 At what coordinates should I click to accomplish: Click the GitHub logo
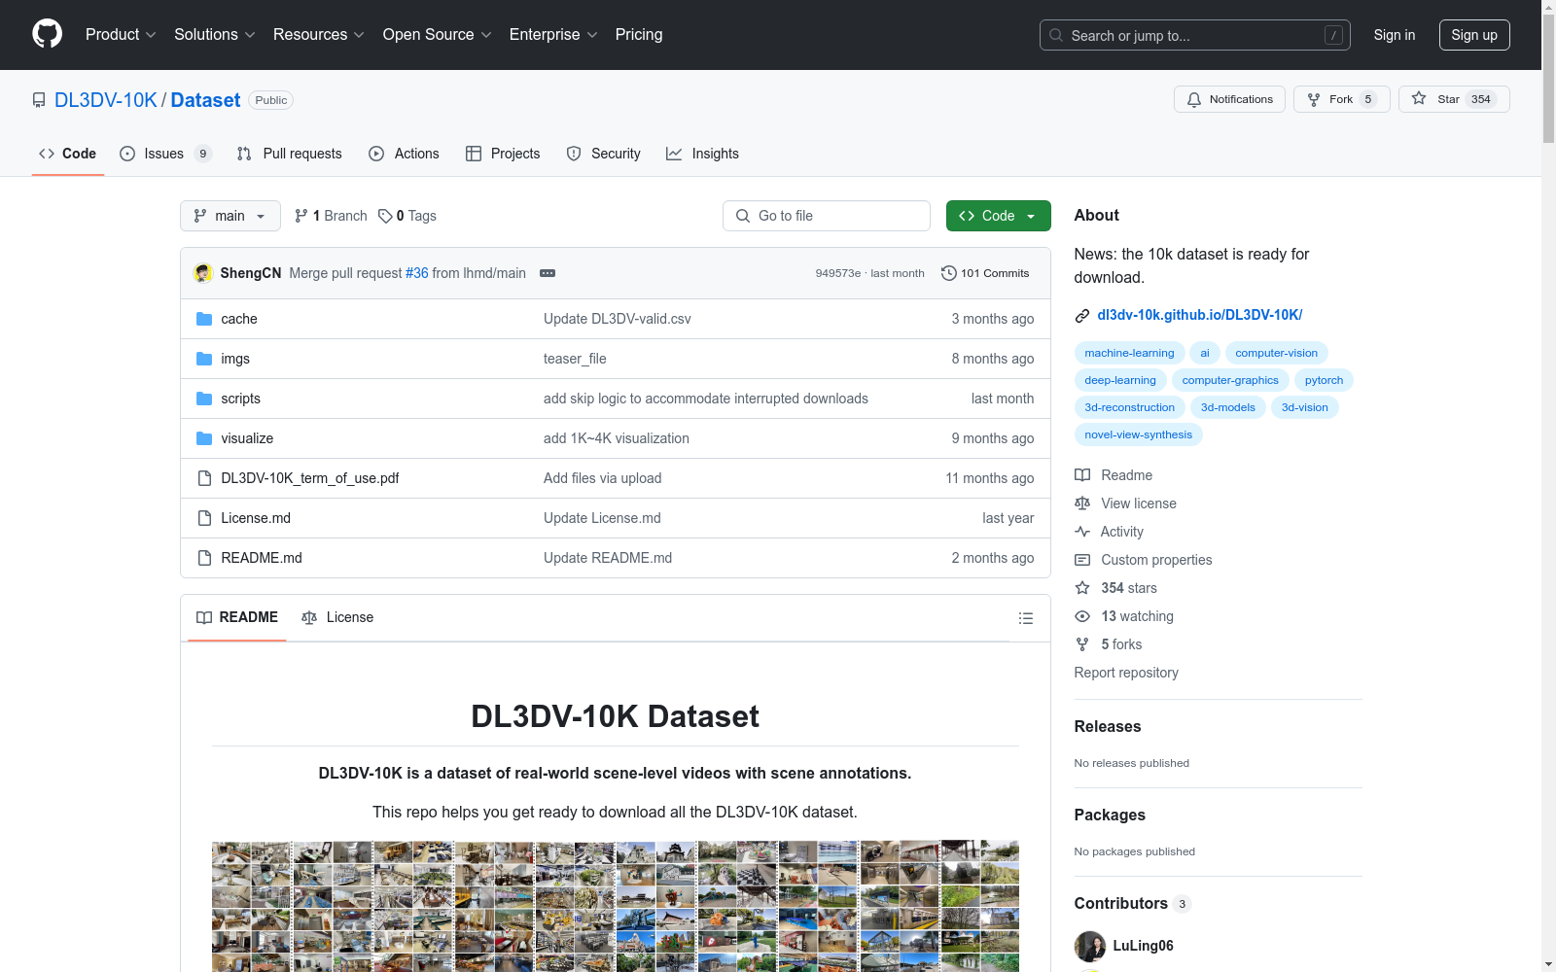(47, 34)
